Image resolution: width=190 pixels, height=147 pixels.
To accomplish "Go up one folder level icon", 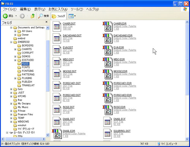I will click(x=33, y=16).
